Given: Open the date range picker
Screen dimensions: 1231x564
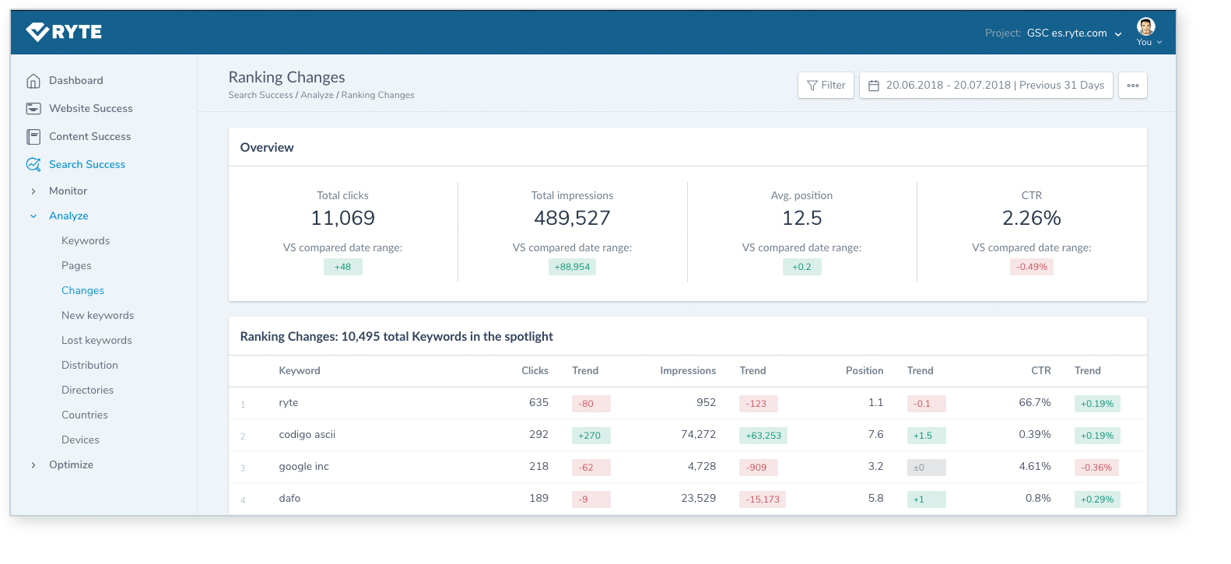Looking at the screenshot, I should [x=986, y=86].
